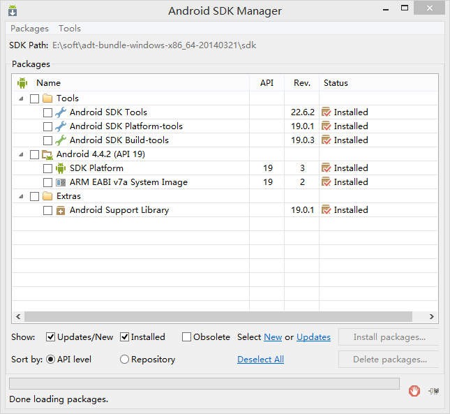Check the SDK Platform checkbox
Image resolution: width=450 pixels, height=414 pixels.
pos(47,168)
